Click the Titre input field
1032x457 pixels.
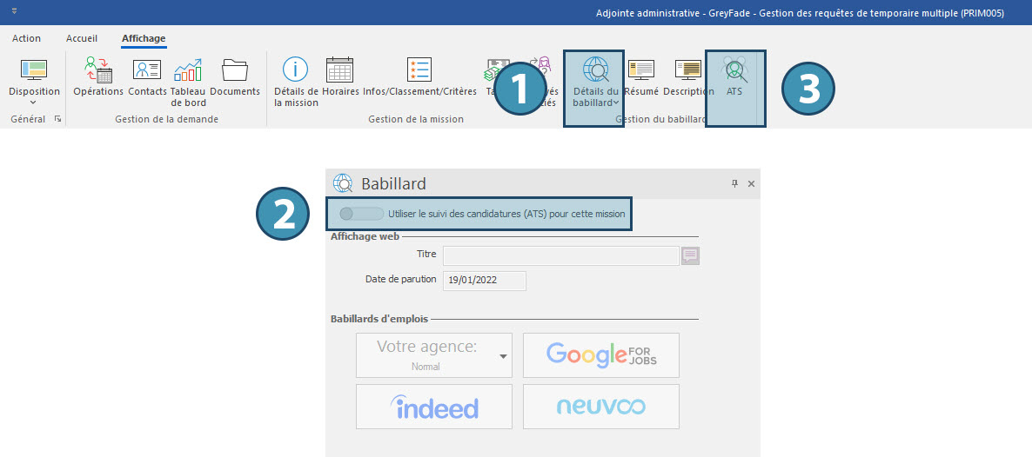point(560,255)
